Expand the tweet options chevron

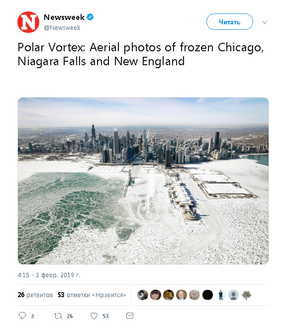tap(265, 22)
